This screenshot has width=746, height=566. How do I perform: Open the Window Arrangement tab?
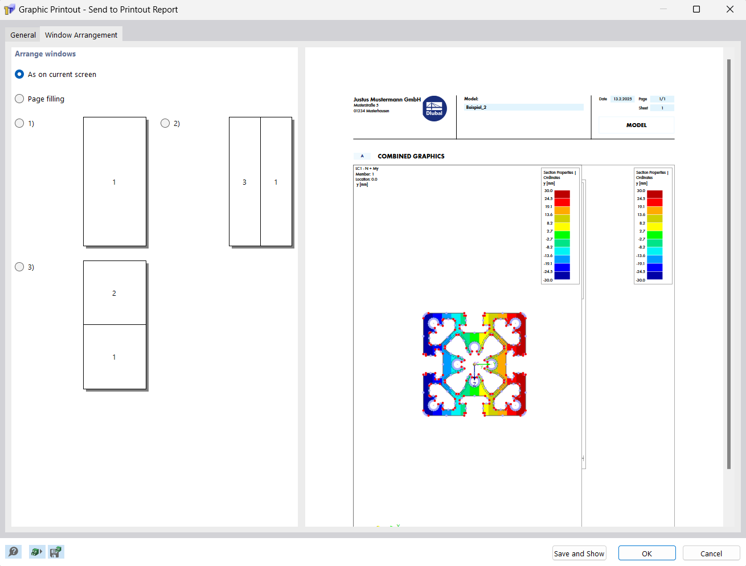pos(81,35)
